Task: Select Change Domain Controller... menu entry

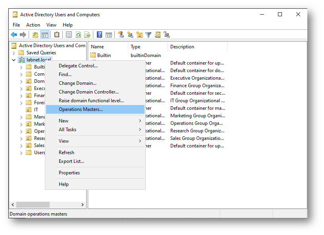Action: 95,92
